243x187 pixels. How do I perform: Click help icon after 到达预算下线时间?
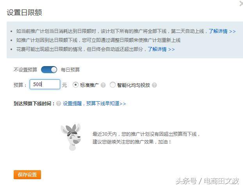[59, 104]
